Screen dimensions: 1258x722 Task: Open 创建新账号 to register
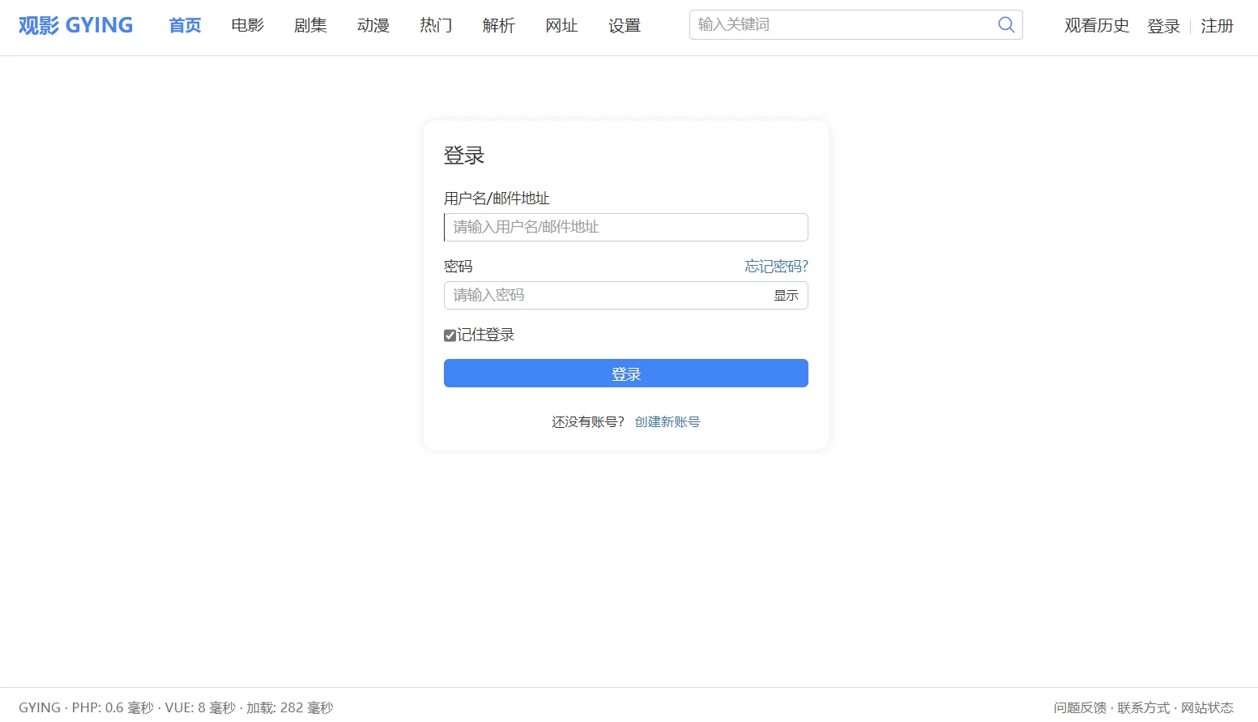(667, 421)
